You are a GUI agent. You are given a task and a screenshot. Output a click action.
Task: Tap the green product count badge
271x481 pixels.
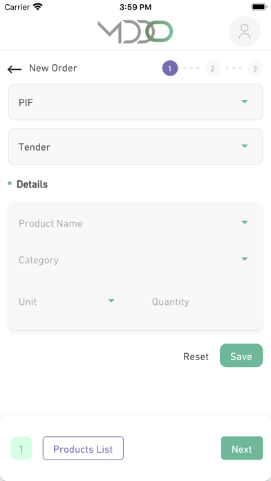(x=21, y=449)
